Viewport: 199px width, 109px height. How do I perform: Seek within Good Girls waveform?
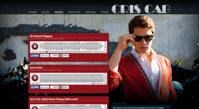click(72, 78)
